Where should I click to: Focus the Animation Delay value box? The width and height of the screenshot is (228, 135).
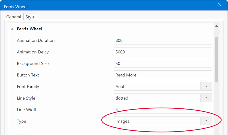163,52
